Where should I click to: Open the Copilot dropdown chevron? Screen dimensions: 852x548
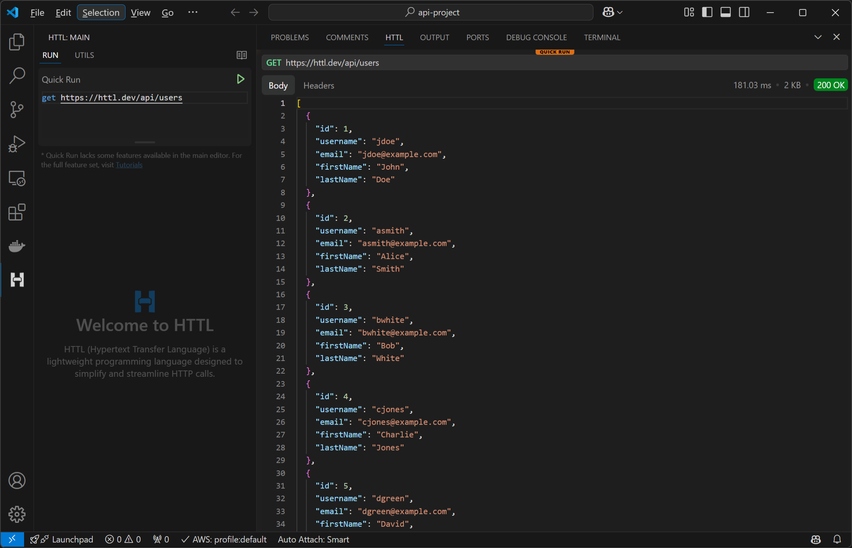click(620, 12)
